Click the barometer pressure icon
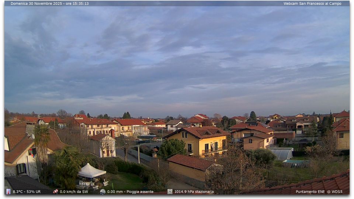The height and width of the screenshot is (199, 354). click(170, 192)
